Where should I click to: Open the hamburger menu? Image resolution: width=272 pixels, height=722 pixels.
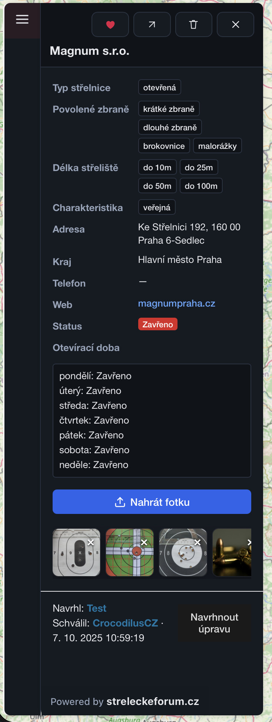pyautogui.click(x=22, y=19)
